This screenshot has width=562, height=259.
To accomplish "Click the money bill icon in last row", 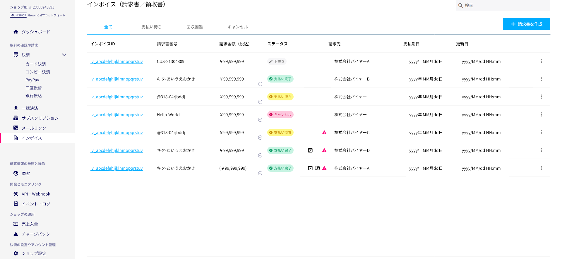I will (x=317, y=168).
